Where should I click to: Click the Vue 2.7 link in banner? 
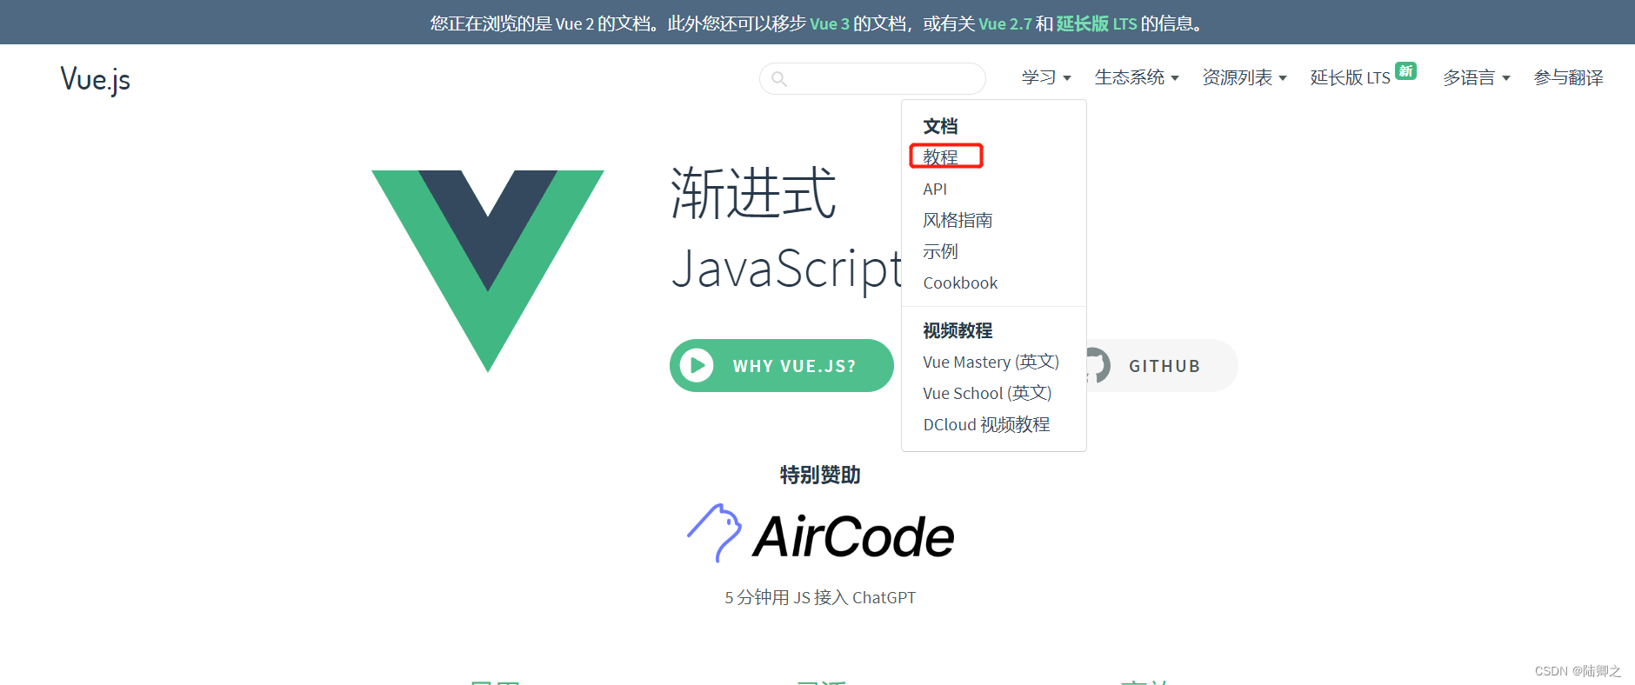coord(1004,23)
